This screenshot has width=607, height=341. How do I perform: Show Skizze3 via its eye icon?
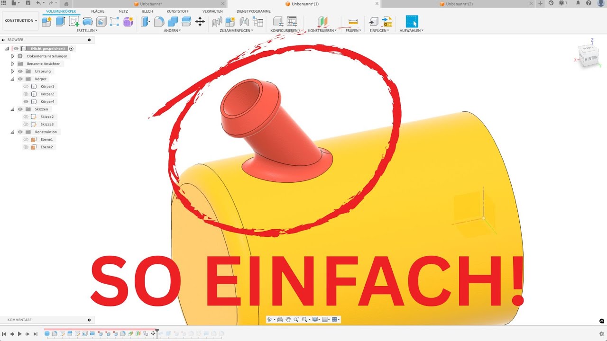pos(26,124)
